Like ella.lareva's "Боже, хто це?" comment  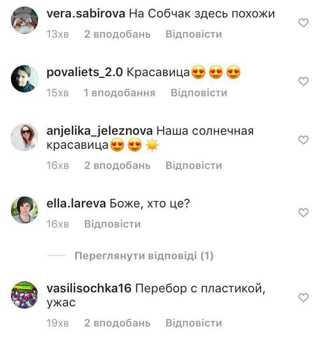(x=304, y=213)
